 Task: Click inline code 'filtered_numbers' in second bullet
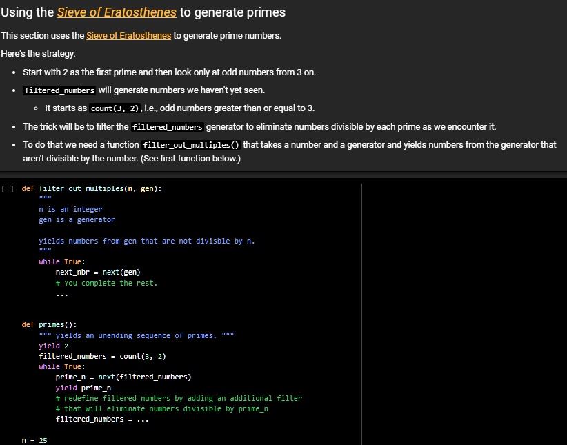click(x=59, y=90)
